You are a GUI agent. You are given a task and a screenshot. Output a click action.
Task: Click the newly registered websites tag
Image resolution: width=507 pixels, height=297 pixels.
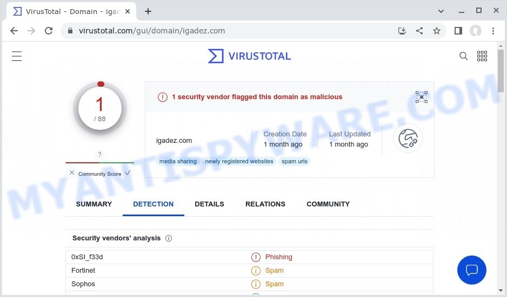pyautogui.click(x=239, y=161)
